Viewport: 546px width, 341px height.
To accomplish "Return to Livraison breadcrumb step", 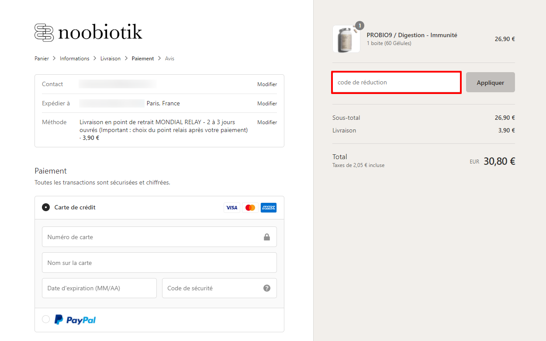I will tap(111, 59).
